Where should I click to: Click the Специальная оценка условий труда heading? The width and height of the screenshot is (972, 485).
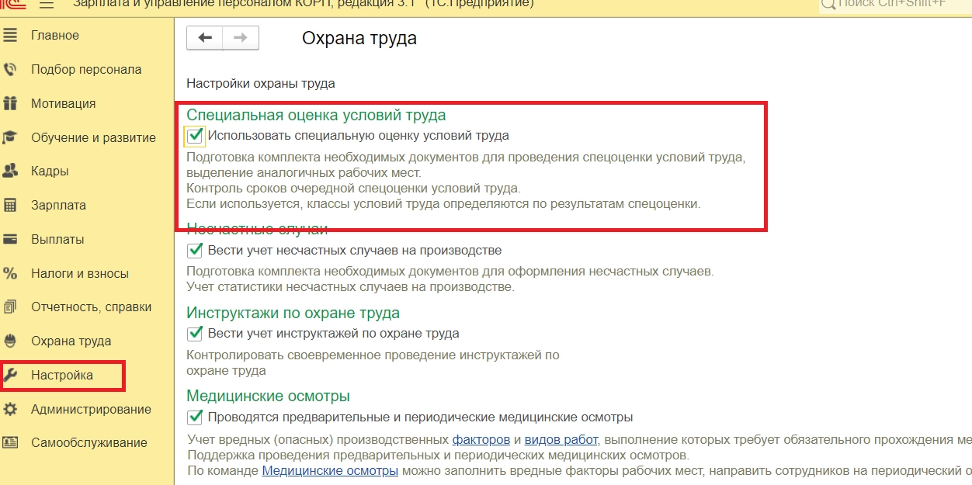(316, 115)
